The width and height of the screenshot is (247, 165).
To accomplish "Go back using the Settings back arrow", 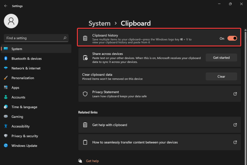I will tap(5, 6).
